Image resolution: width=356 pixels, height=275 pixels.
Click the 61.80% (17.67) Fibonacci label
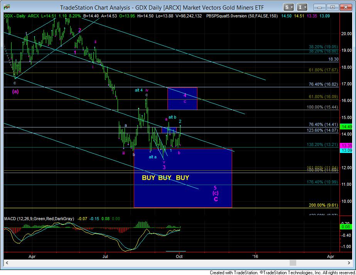[x=323, y=70]
